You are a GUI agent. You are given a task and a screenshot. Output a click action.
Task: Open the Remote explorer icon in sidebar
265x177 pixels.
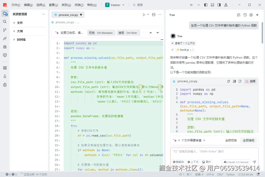[5, 38]
